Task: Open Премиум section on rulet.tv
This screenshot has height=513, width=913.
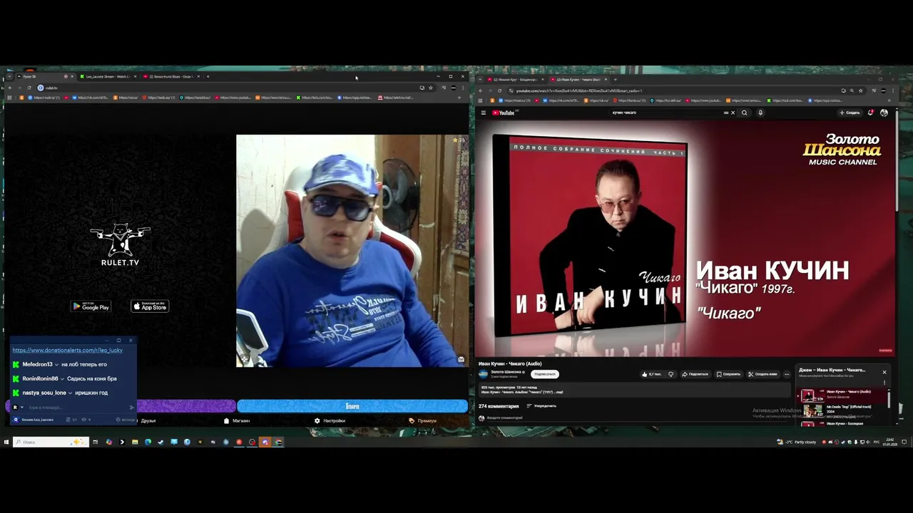Action: (422, 421)
